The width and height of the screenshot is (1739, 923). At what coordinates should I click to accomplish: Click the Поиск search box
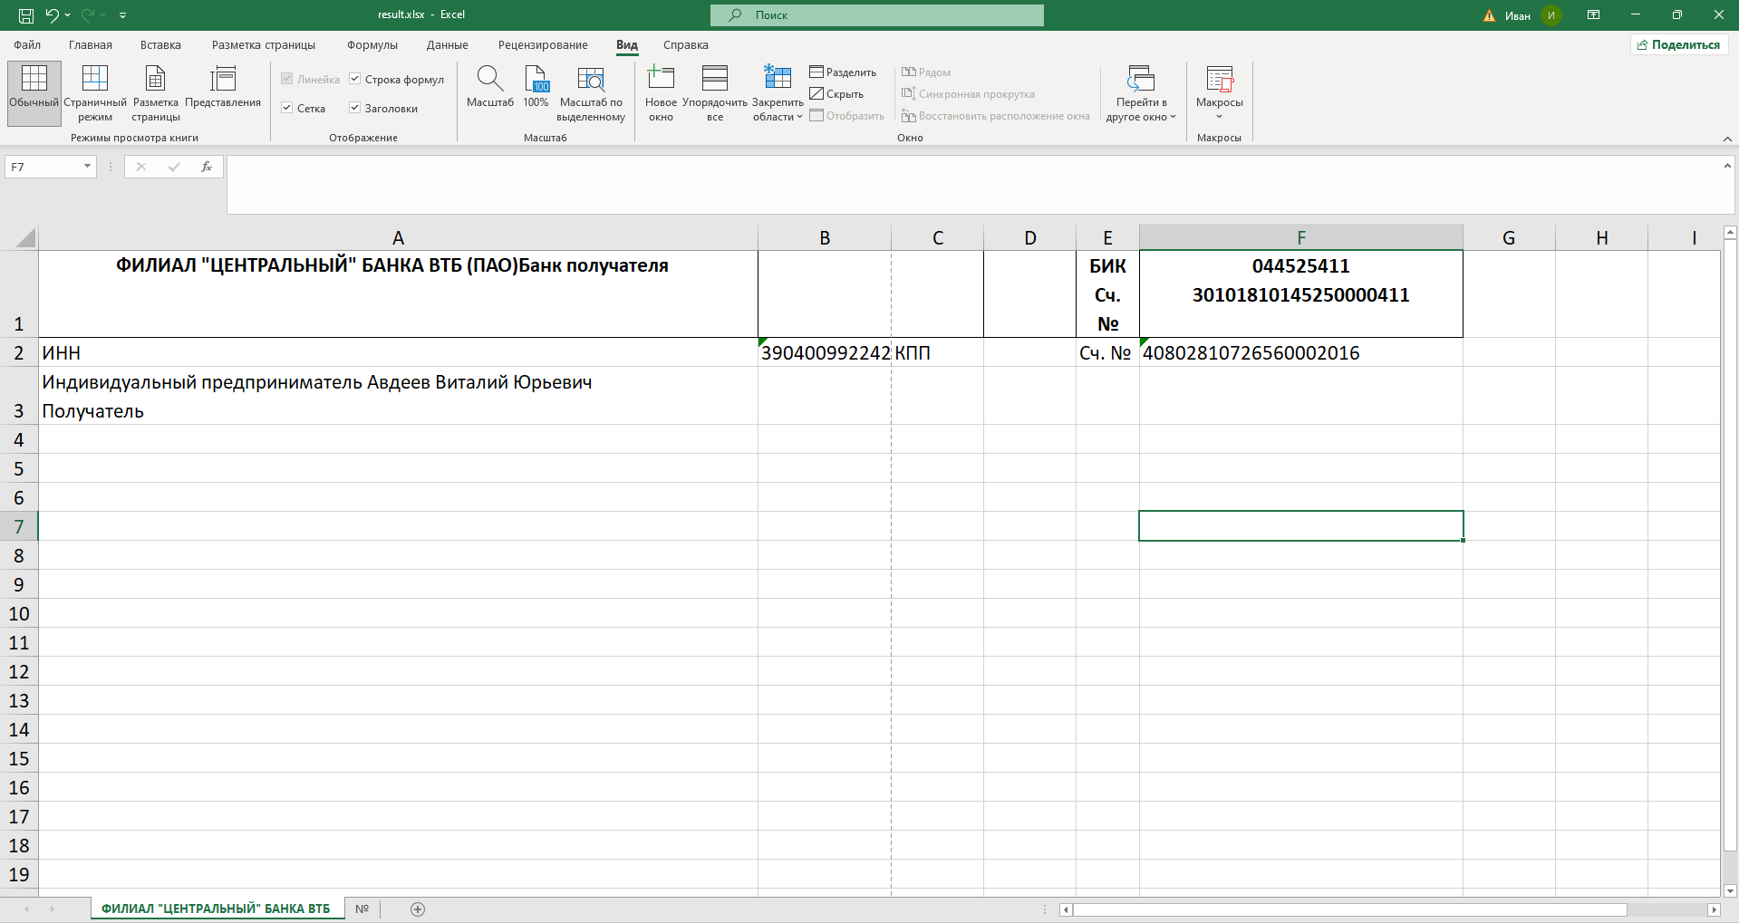click(x=877, y=15)
